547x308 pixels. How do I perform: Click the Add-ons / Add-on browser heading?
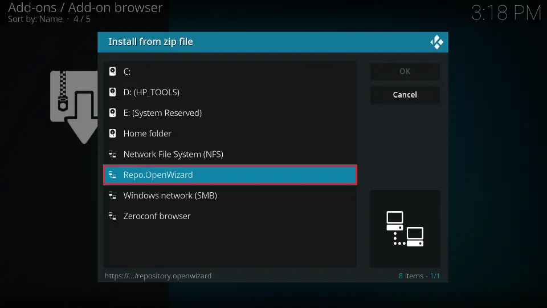click(x=85, y=7)
